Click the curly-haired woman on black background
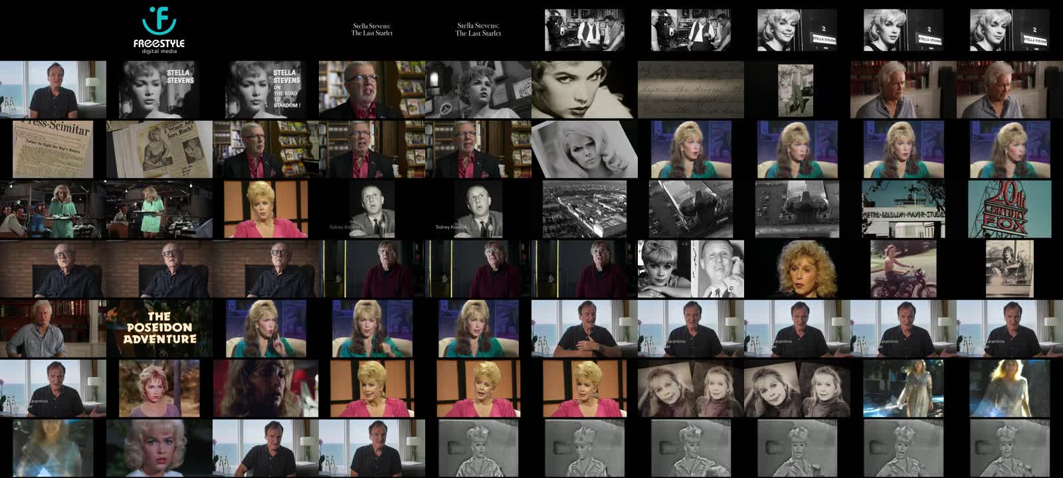The image size is (1063, 478). (797, 269)
